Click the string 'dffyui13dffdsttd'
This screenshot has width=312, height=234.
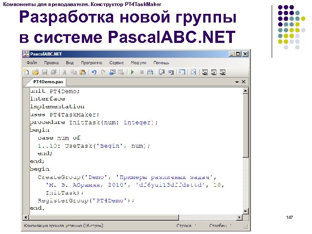170,185
